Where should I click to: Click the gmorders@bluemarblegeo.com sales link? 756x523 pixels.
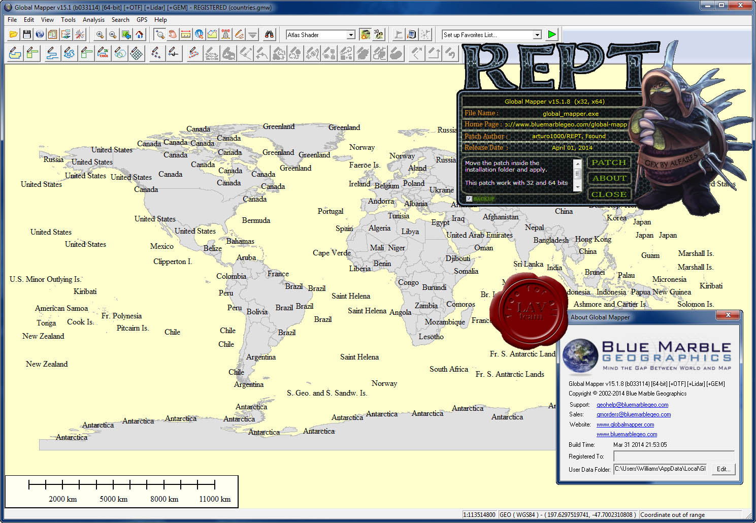click(634, 414)
